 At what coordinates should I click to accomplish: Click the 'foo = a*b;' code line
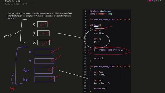pos(100,75)
